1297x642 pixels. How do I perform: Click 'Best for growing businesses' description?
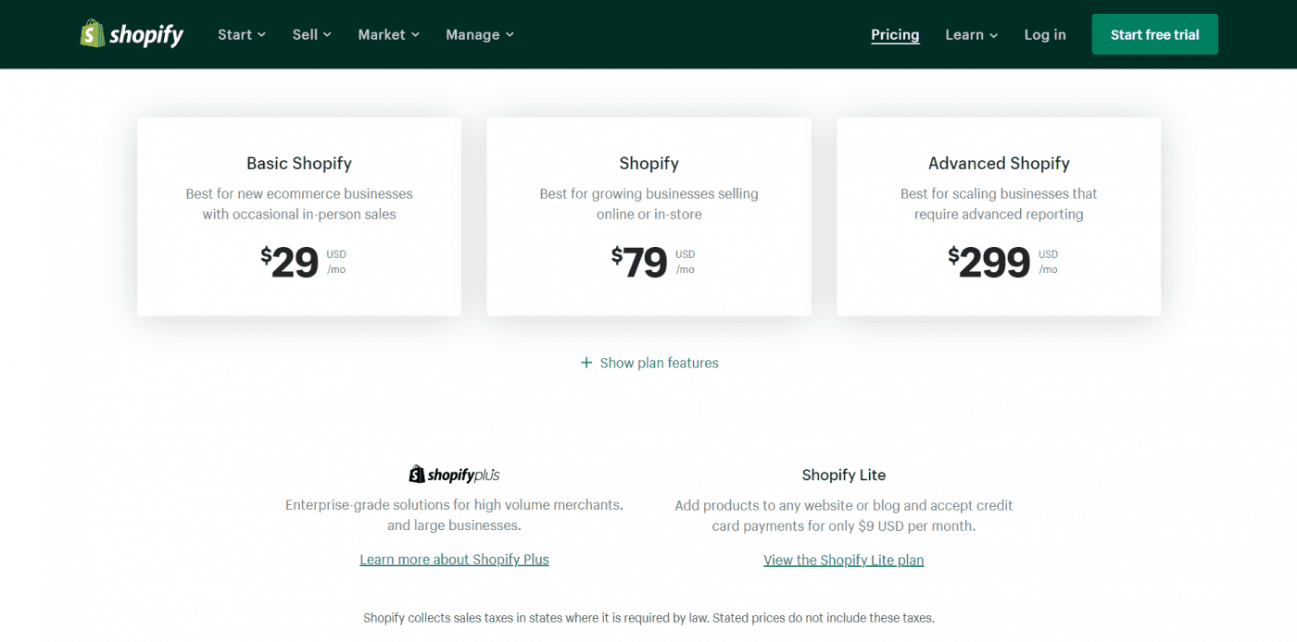point(648,204)
